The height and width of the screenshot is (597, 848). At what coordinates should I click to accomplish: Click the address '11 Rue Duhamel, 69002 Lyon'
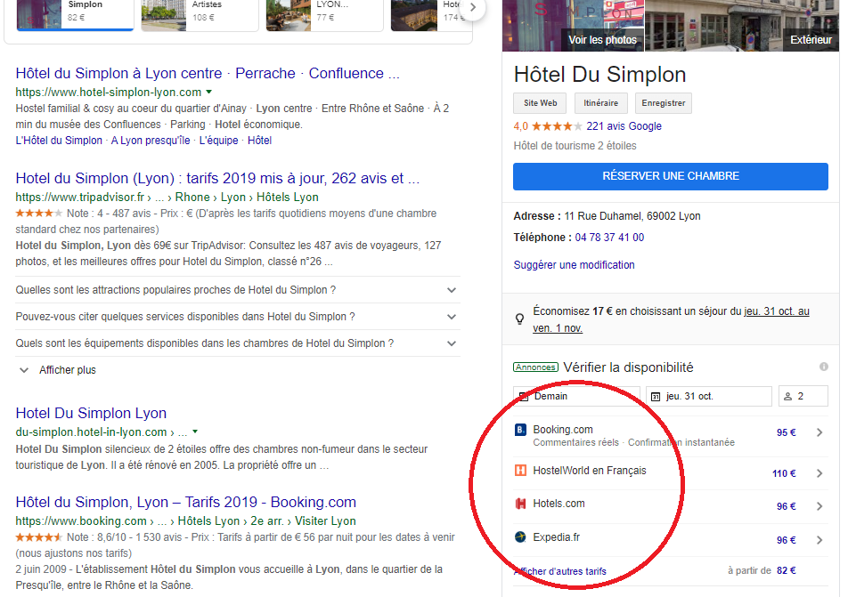[x=632, y=216]
